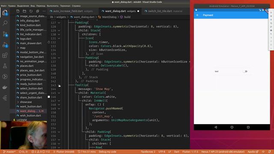Viewport: 274px width, 154px height.
Task: Open the Docker whale view
Action: point(5,87)
